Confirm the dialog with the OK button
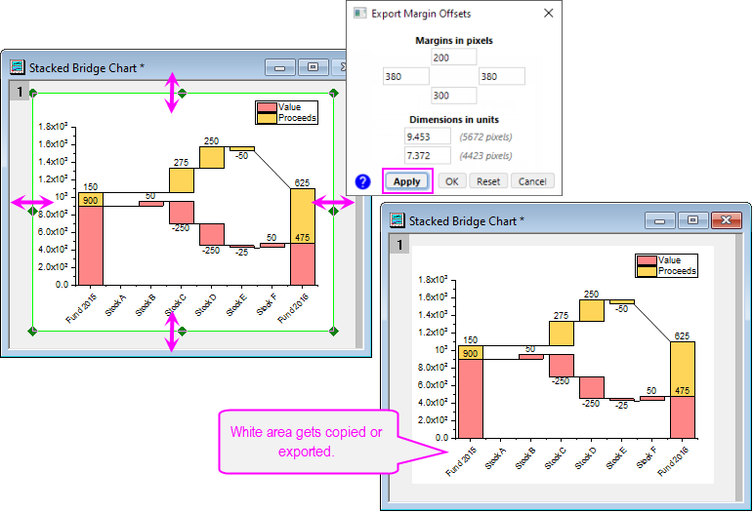The height and width of the screenshot is (512, 753). [451, 181]
